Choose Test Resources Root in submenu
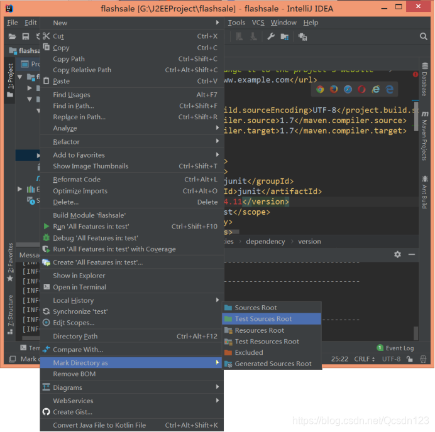Image resolution: width=435 pixels, height=432 pixels. 272,342
